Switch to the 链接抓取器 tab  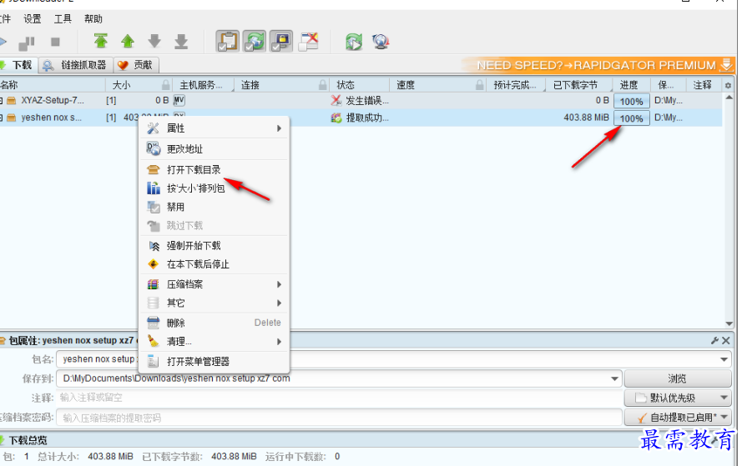pyautogui.click(x=76, y=65)
